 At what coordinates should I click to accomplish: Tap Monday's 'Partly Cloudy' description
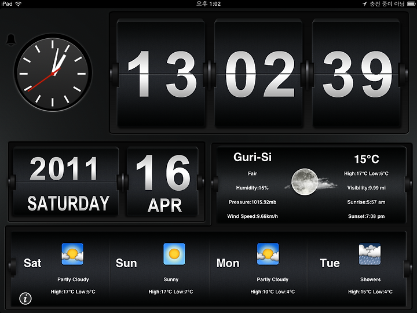click(x=273, y=279)
